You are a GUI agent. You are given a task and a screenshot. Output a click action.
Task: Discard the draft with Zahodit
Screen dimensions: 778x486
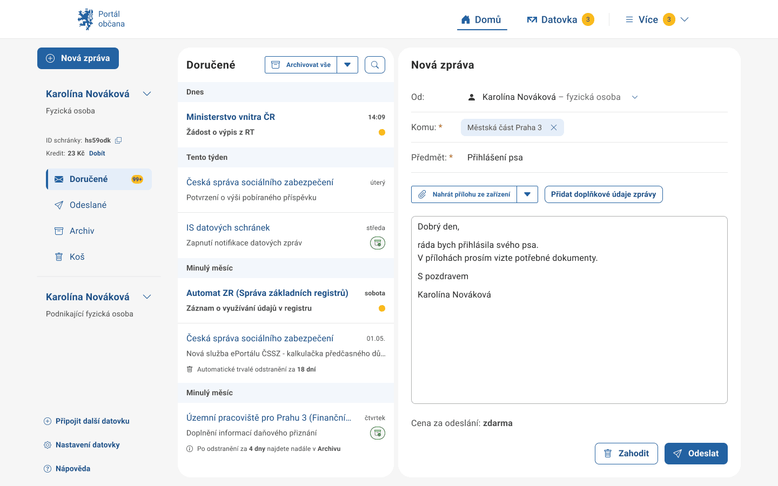coord(626,454)
